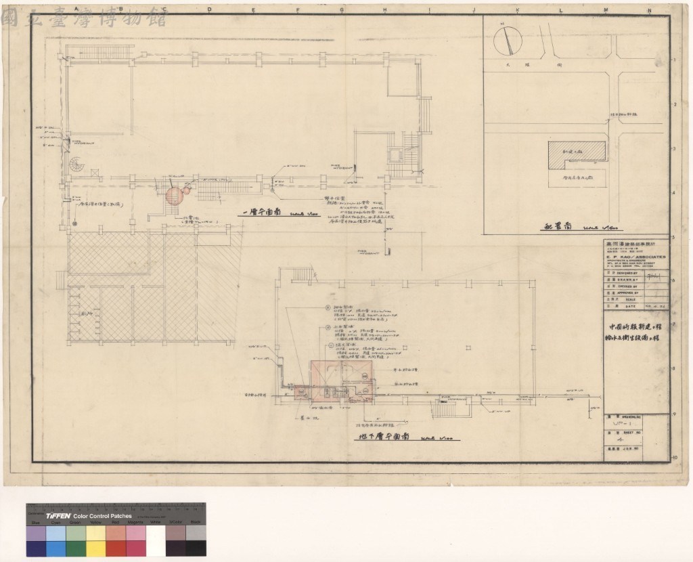Click the "CHECKED BY" row label
The height and width of the screenshot is (562, 693).
[628, 286]
